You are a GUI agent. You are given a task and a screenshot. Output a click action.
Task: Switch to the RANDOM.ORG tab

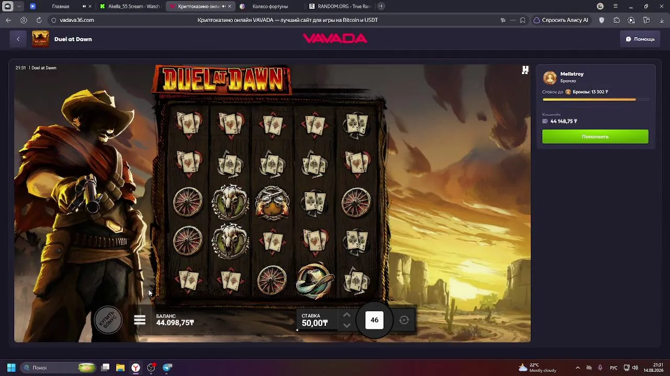339,6
